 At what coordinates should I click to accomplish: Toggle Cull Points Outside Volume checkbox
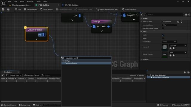coord(163,28)
